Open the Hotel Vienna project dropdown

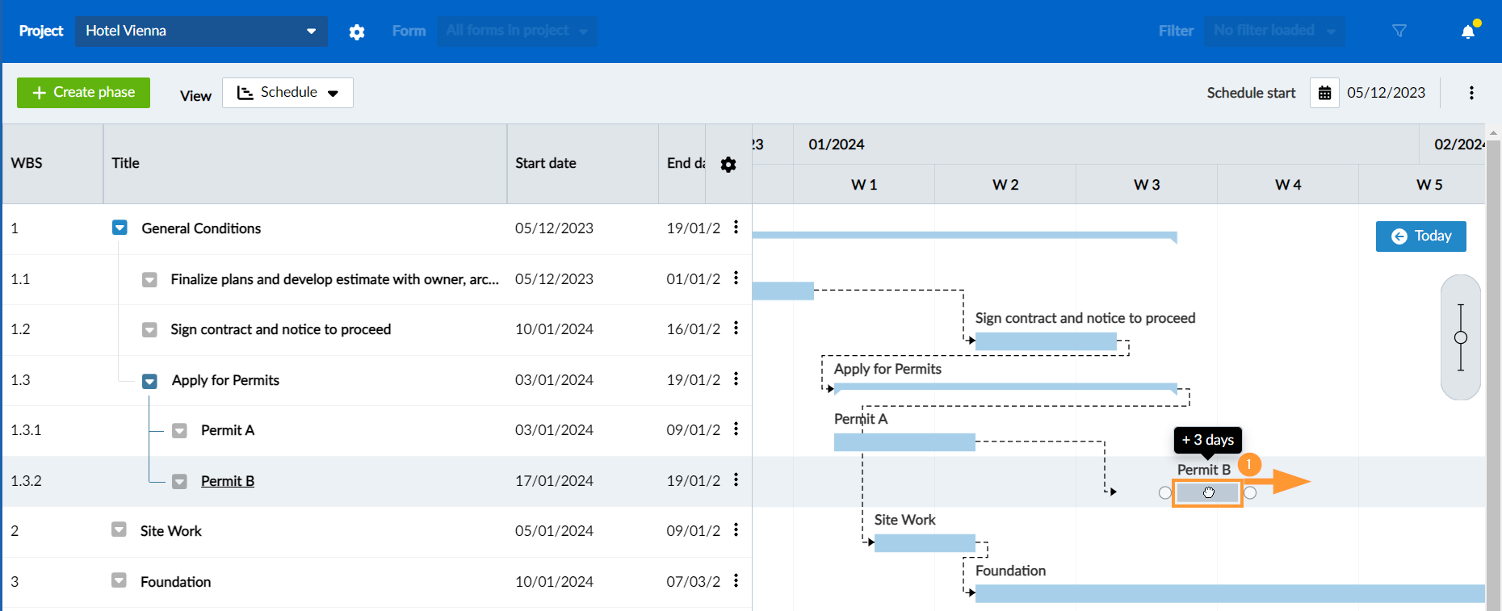(201, 31)
